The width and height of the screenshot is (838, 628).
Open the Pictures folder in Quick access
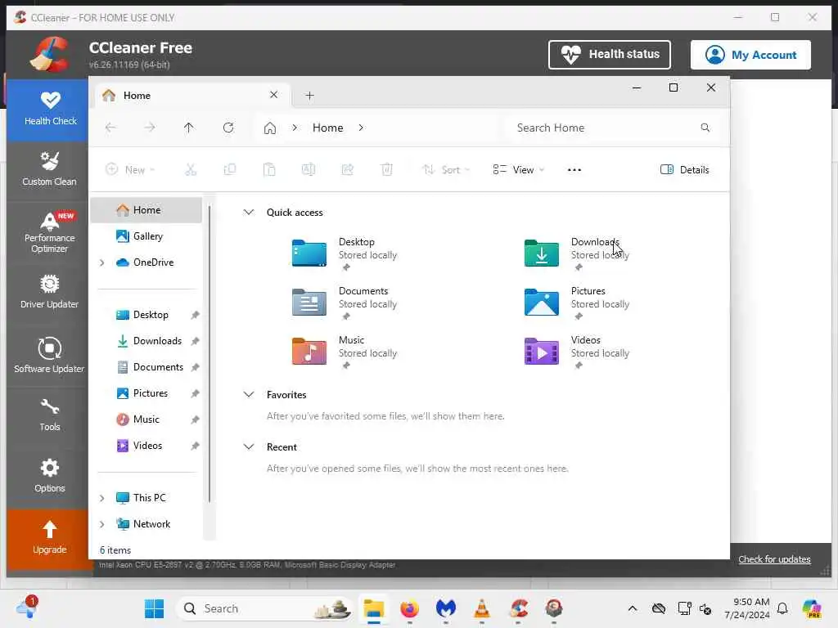pyautogui.click(x=578, y=303)
